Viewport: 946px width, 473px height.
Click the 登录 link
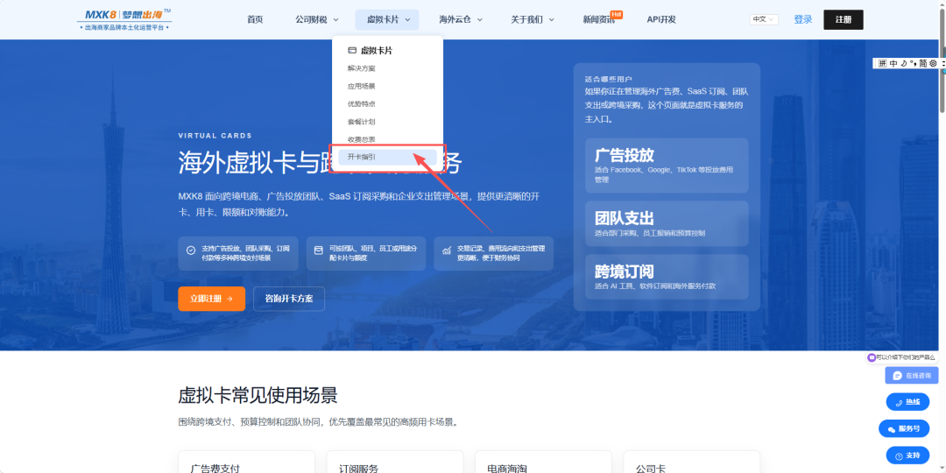pos(803,19)
